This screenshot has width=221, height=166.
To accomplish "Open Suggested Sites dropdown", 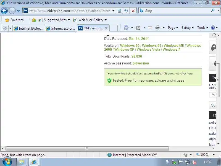I will click(54, 20).
